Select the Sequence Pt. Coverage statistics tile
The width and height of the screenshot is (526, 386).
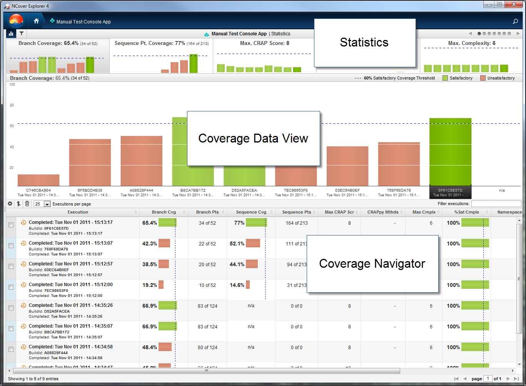[161, 56]
